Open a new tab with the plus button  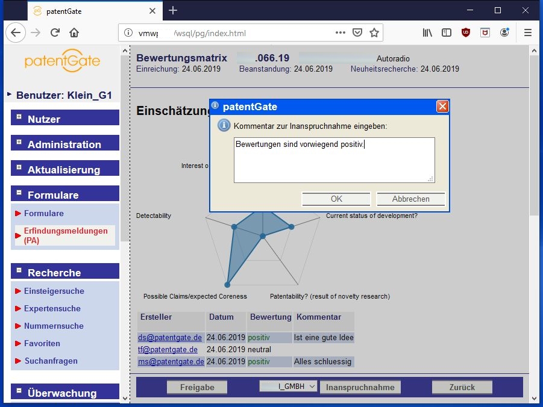(173, 11)
